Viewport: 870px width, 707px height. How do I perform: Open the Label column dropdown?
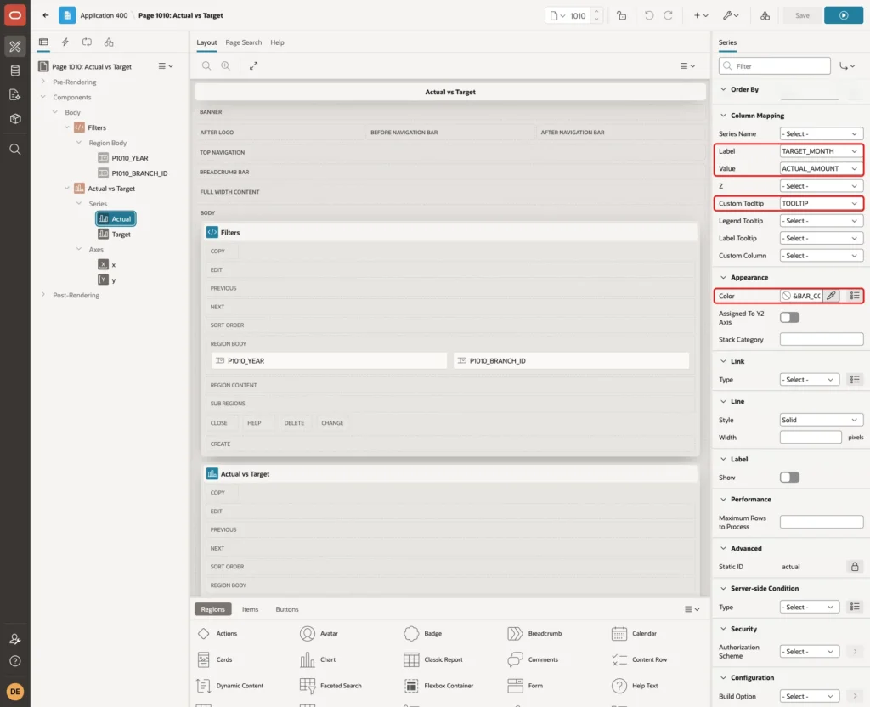click(x=822, y=151)
